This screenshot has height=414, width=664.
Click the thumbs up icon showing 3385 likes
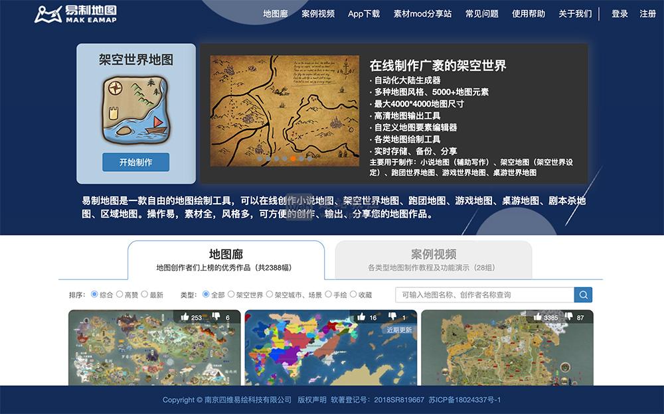pyautogui.click(x=538, y=317)
